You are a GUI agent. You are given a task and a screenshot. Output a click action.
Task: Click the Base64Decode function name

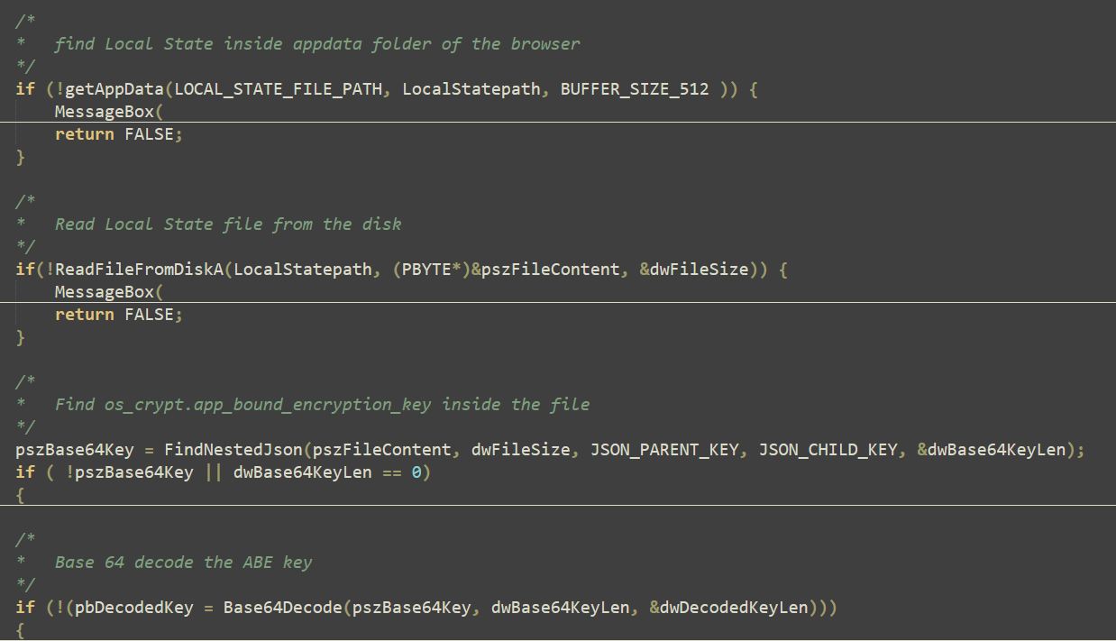point(282,608)
